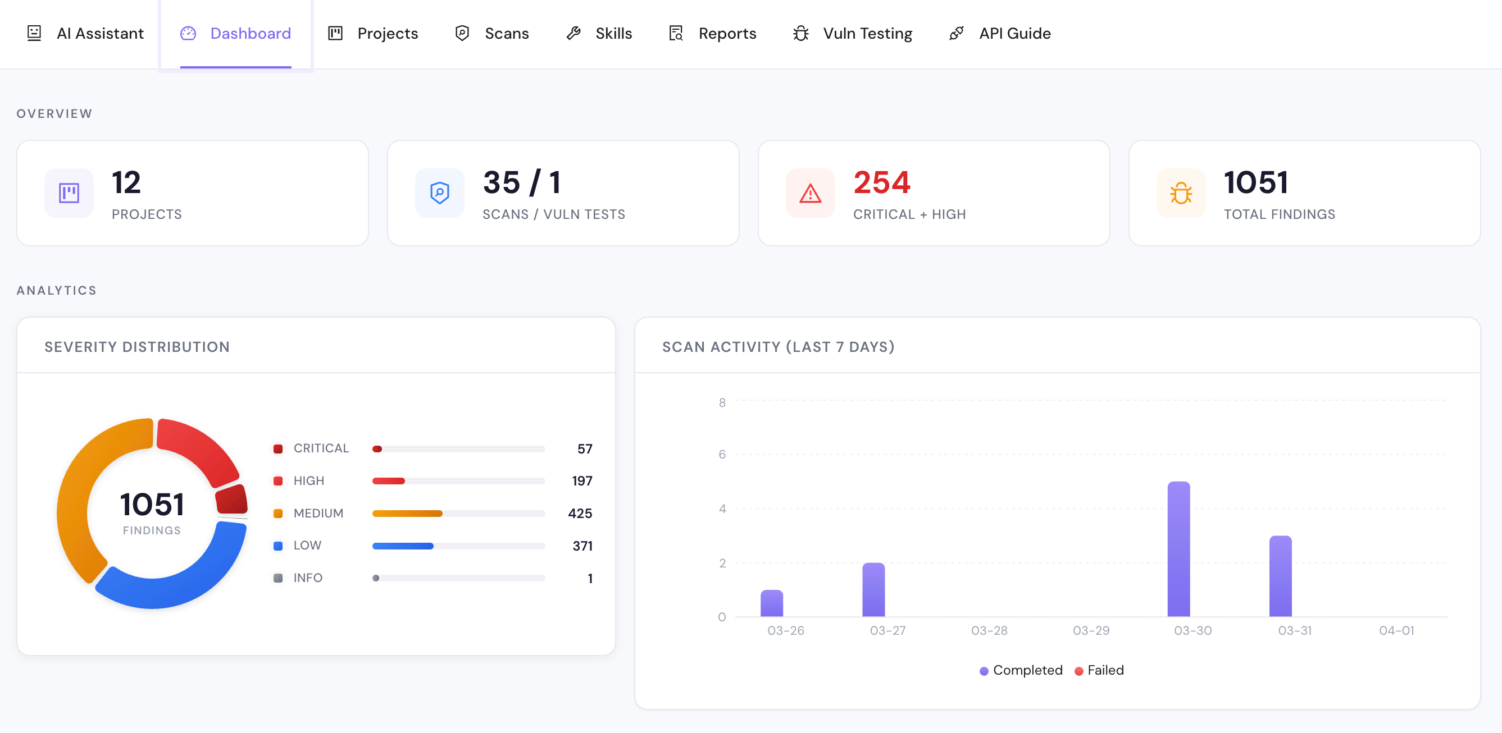Click the Dashboard gauge icon
The image size is (1502, 733).
188,33
